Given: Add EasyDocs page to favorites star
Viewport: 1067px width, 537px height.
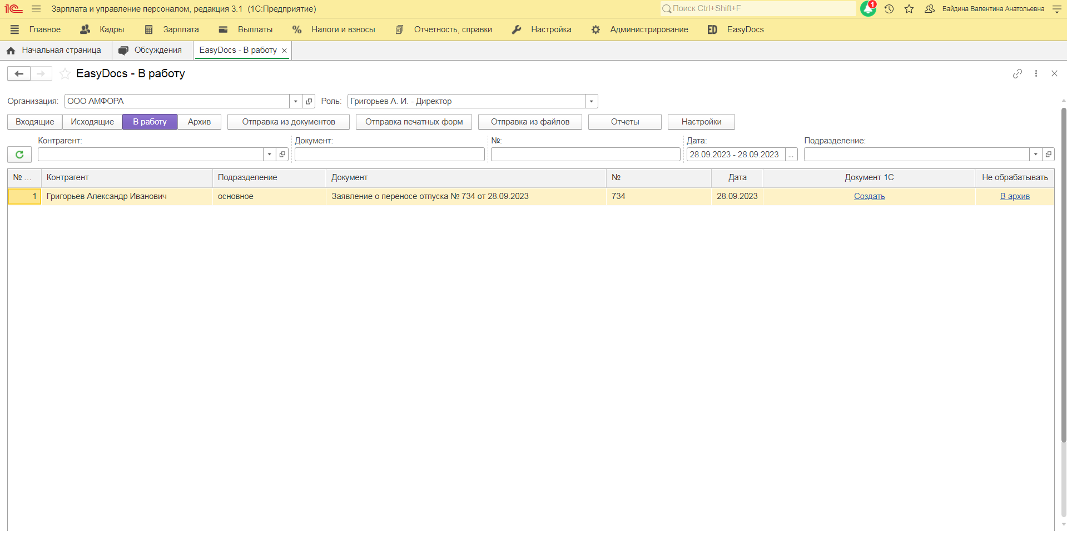Looking at the screenshot, I should [x=65, y=73].
